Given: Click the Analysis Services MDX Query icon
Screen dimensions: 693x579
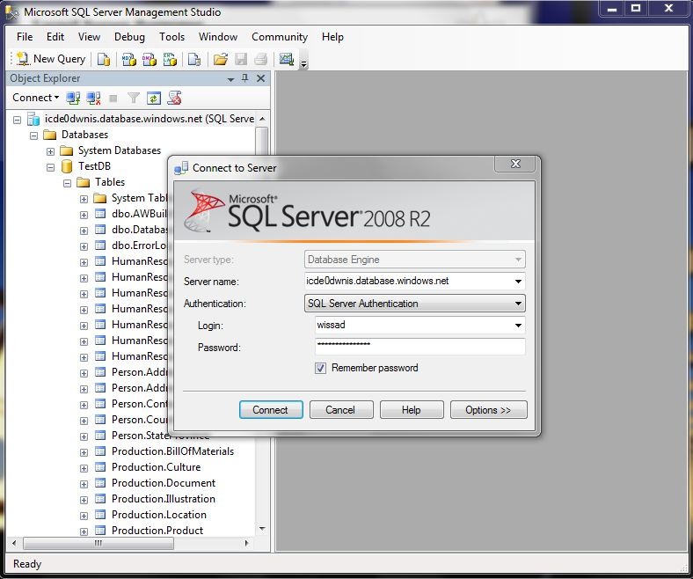Looking at the screenshot, I should 129,59.
